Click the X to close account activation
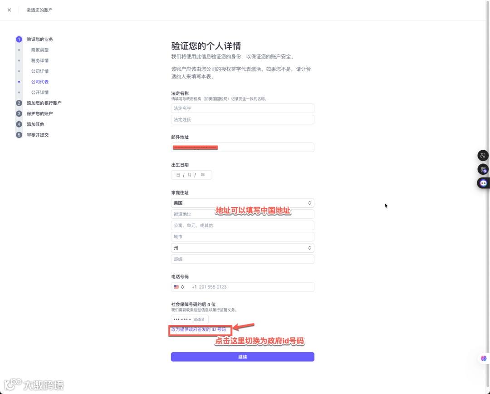This screenshot has width=490, height=394. (x=9, y=10)
